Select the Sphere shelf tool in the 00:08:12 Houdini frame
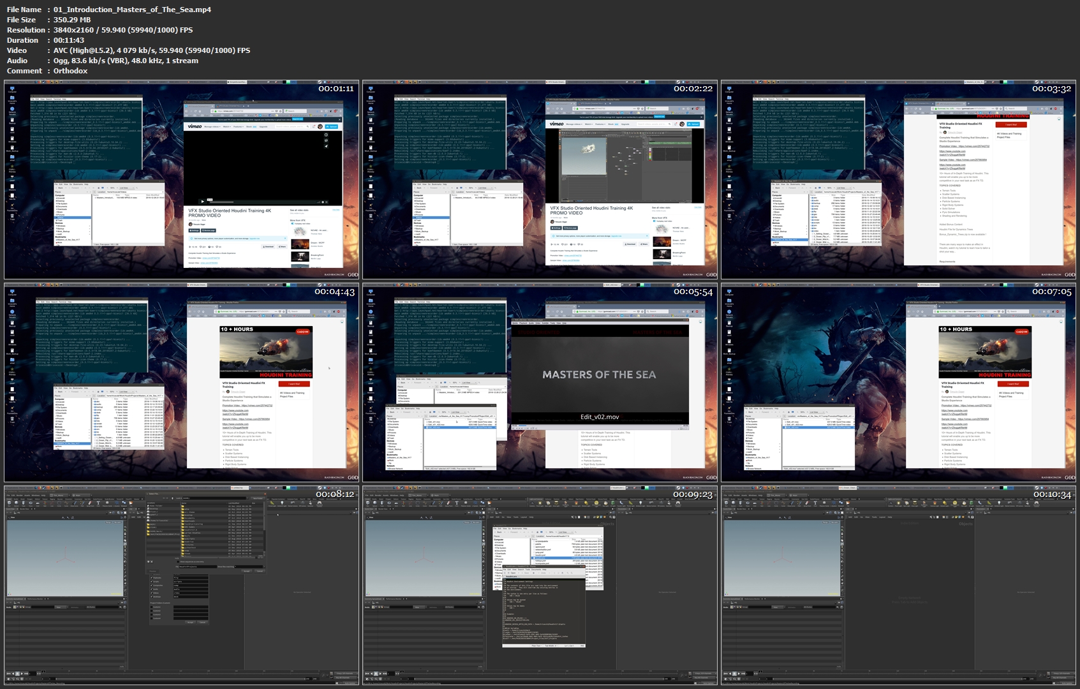This screenshot has height=689, width=1080. tap(16, 503)
